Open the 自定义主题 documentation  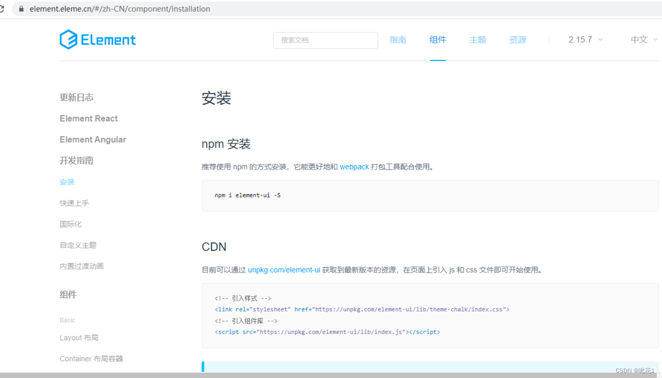coord(78,245)
